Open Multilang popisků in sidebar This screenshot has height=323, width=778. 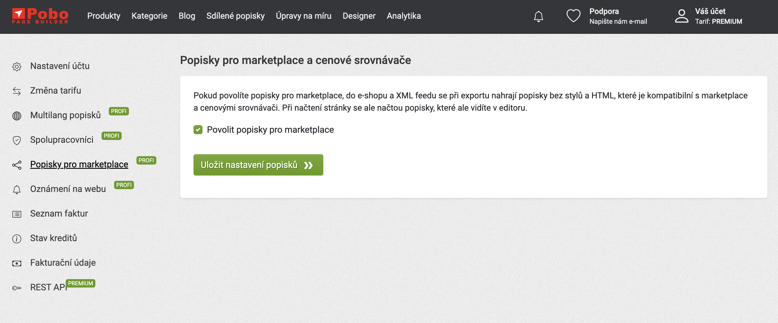(x=65, y=115)
